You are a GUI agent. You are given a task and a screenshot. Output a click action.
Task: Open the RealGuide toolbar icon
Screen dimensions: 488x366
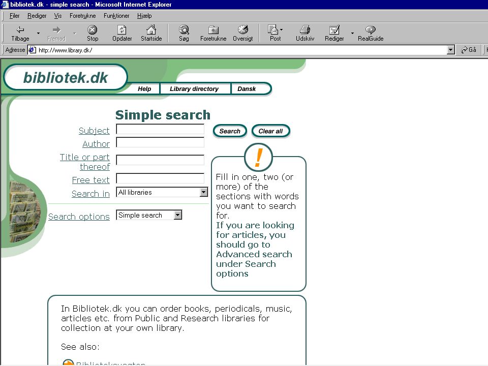click(x=371, y=29)
